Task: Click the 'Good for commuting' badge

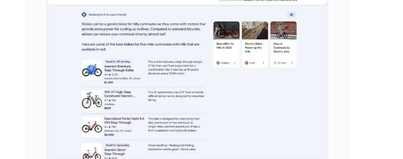Action: pyautogui.click(x=117, y=145)
